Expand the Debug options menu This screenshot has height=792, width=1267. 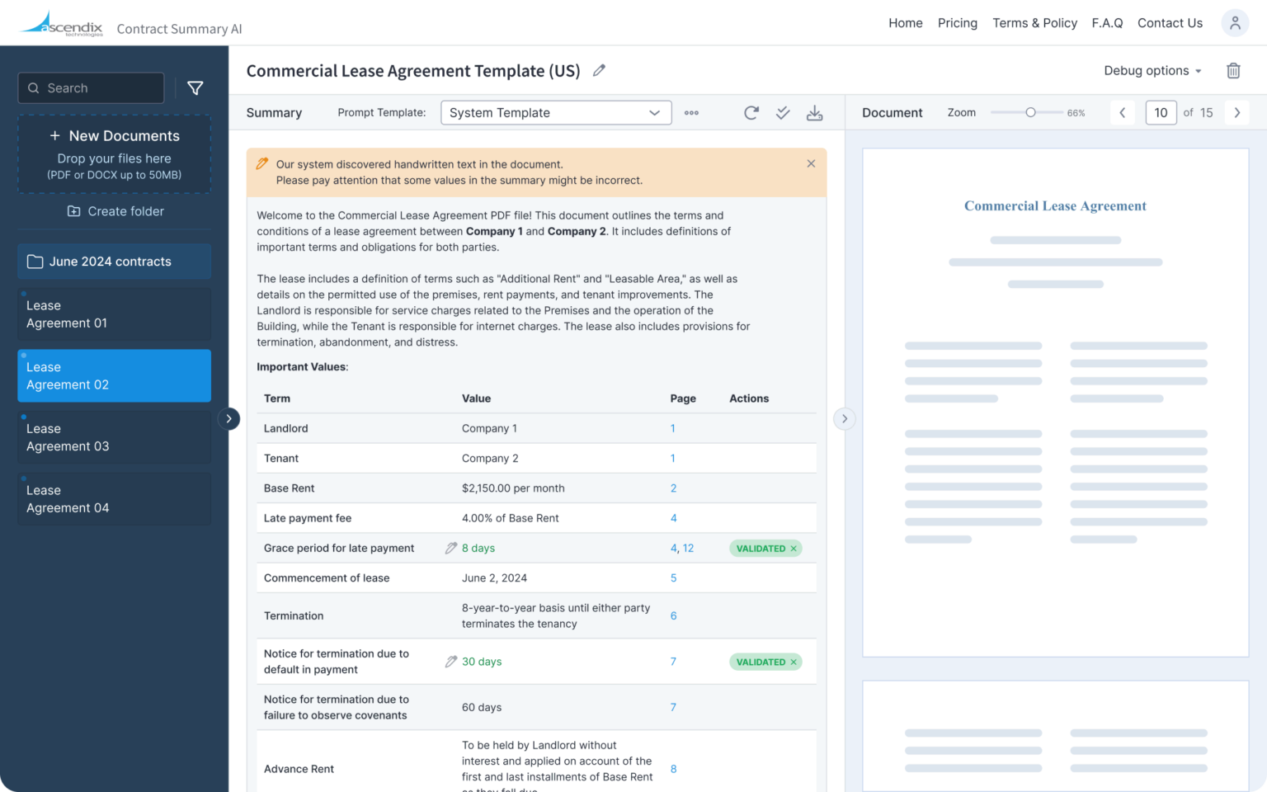(x=1152, y=71)
